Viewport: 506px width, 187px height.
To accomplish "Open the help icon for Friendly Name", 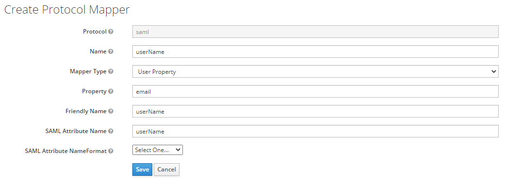I will [111, 111].
